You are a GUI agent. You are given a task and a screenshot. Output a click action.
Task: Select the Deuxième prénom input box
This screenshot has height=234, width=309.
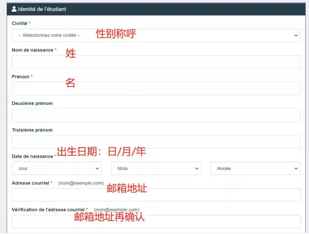click(x=156, y=115)
